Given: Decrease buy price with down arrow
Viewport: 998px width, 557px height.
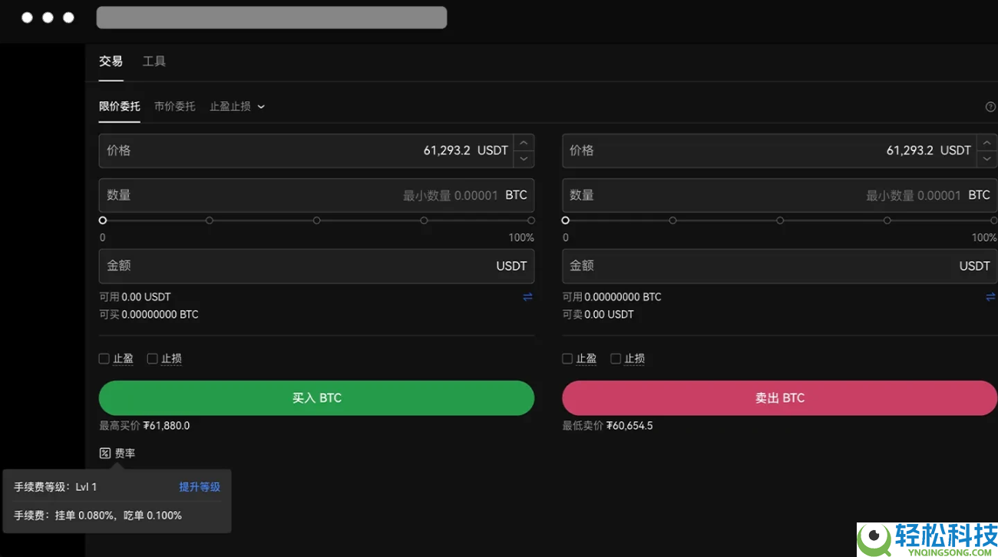Looking at the screenshot, I should tap(524, 159).
